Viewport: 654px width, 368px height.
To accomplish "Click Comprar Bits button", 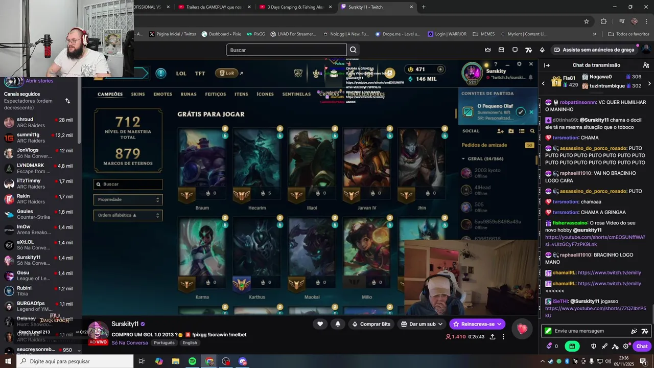I will tap(371, 324).
